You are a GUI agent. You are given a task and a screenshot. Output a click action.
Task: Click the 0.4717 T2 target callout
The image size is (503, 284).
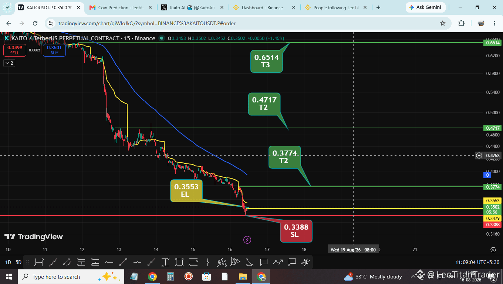pyautogui.click(x=264, y=104)
